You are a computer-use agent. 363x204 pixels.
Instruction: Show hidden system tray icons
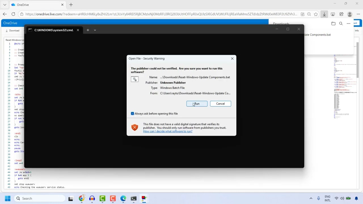click(311, 198)
